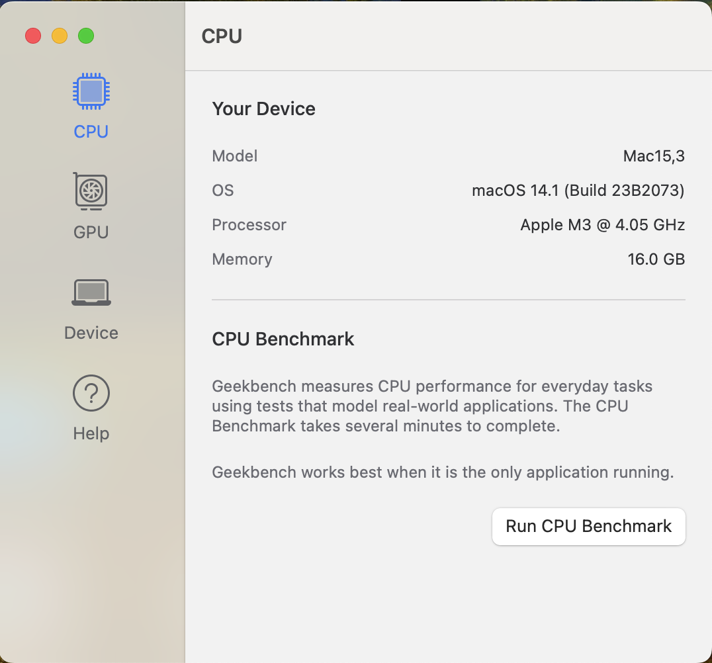Click the macOS 14.1 (Build 23B2073) value
Screen dimensions: 712x663
click(x=578, y=191)
